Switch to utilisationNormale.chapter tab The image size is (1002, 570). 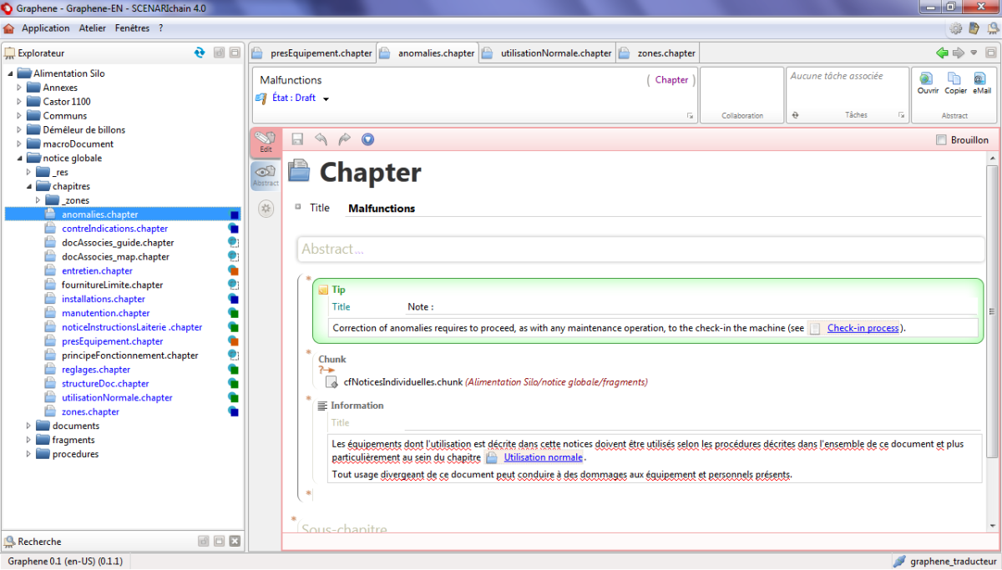547,53
